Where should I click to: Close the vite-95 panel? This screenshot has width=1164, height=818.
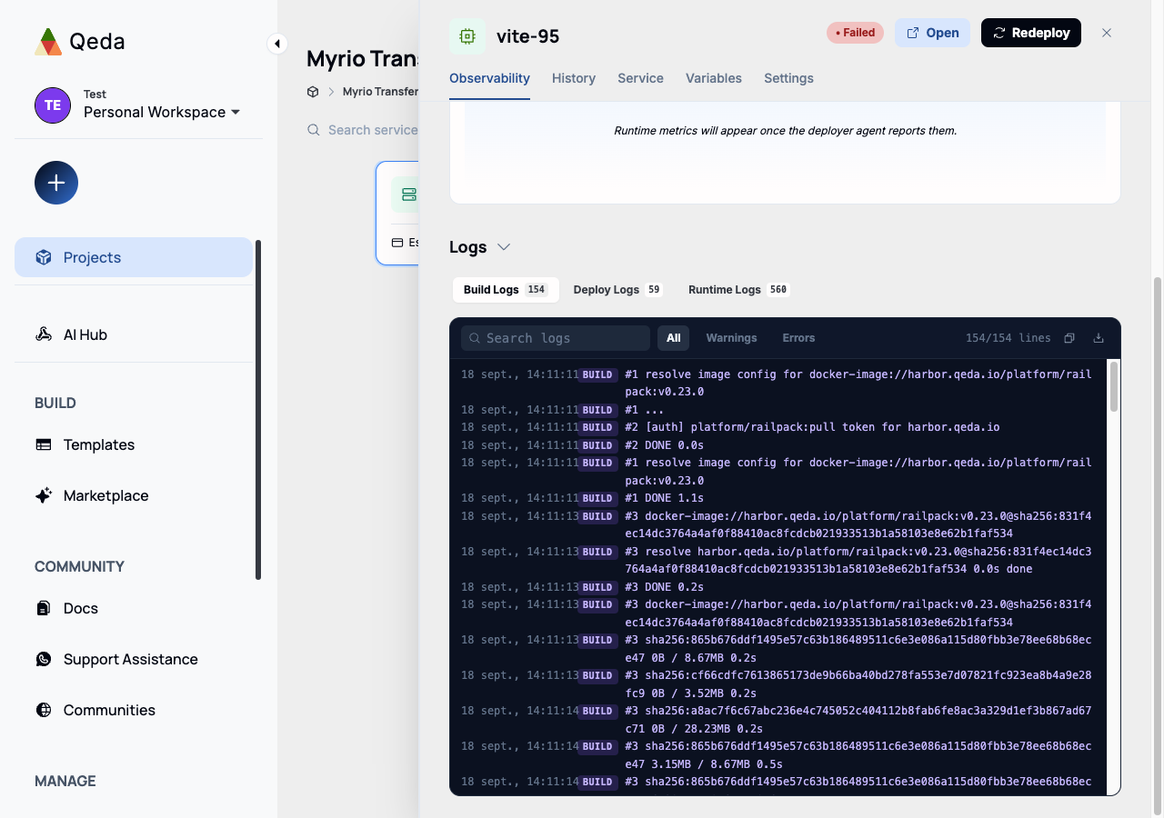click(1107, 33)
